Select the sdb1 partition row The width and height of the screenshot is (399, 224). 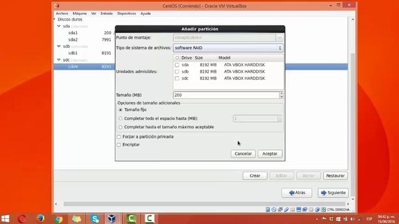84,53
